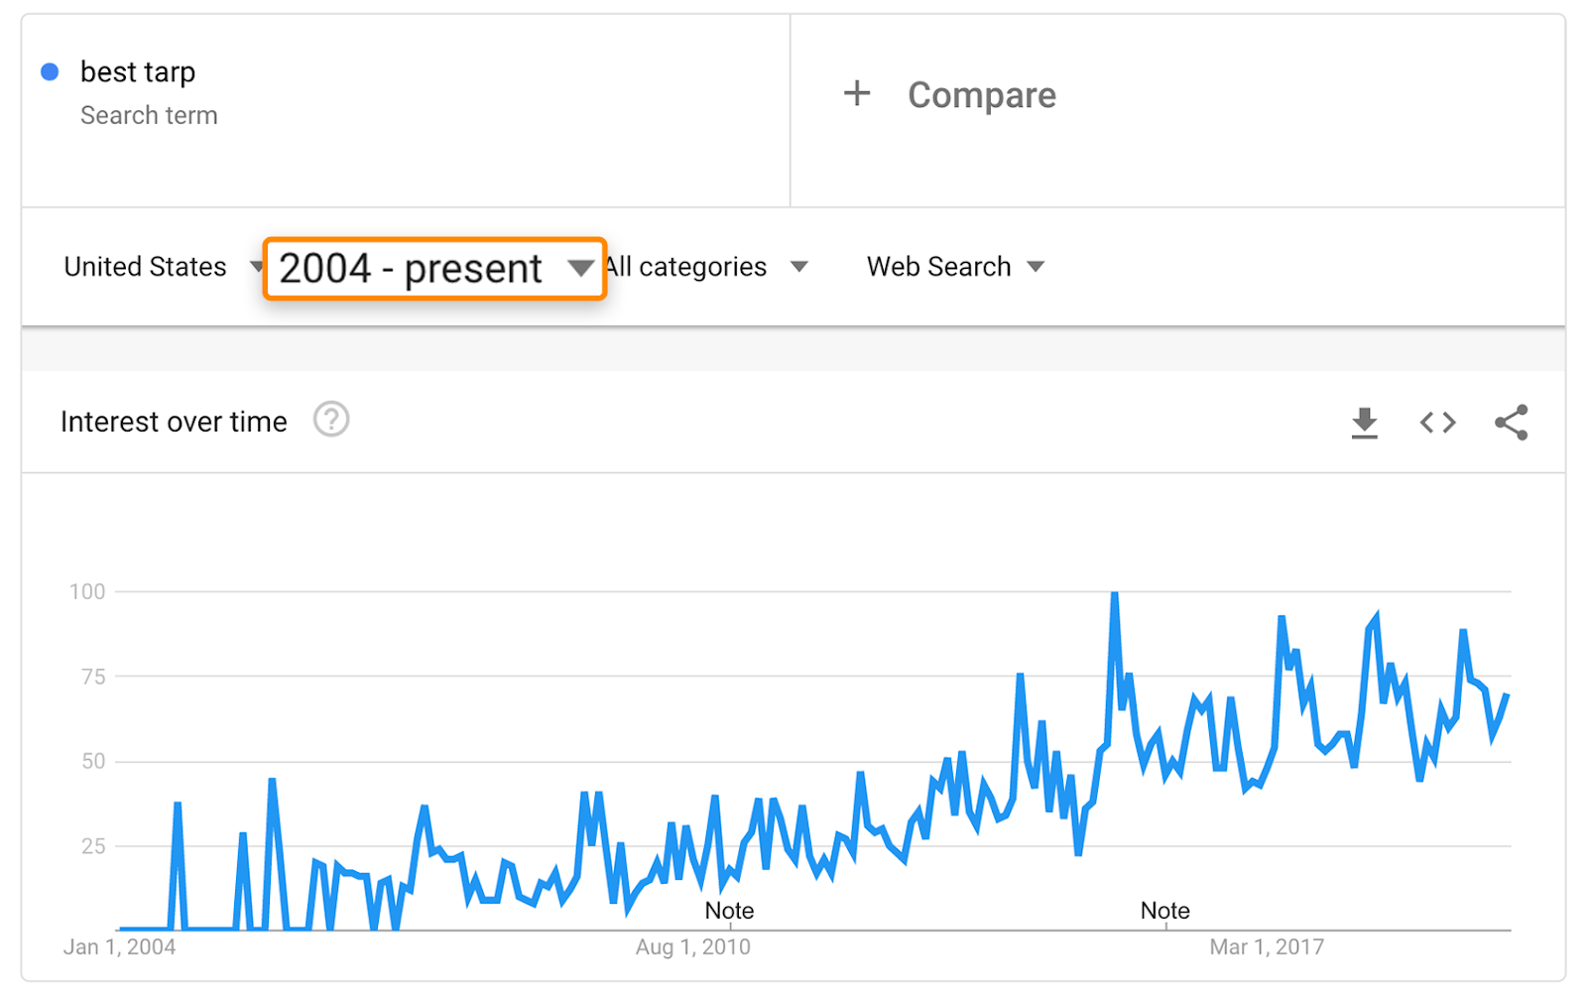Viewport: 1587px width, 995px height.
Task: Click the Search term subtitle text
Action: click(x=149, y=116)
